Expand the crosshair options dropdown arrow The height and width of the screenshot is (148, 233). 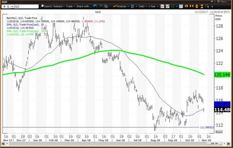point(177,7)
